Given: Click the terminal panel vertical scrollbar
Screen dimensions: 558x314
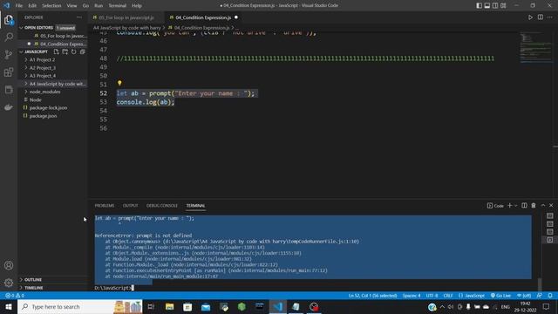Looking at the screenshot, I should point(540,285).
